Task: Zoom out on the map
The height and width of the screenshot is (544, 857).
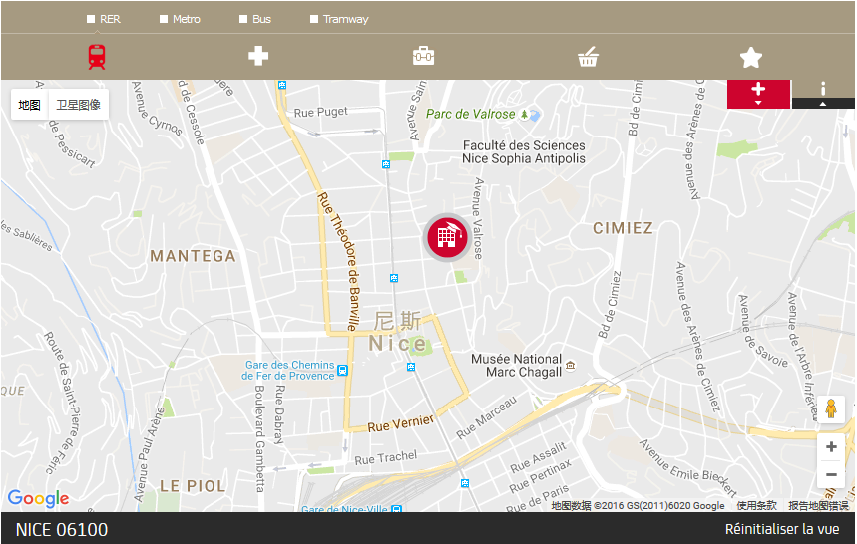Action: [x=831, y=474]
